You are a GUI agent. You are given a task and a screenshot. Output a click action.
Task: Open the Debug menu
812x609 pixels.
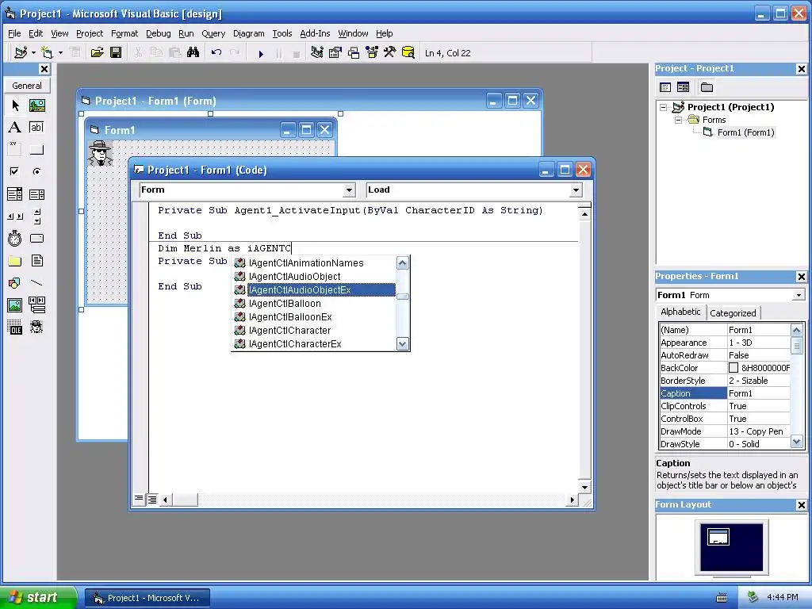158,33
